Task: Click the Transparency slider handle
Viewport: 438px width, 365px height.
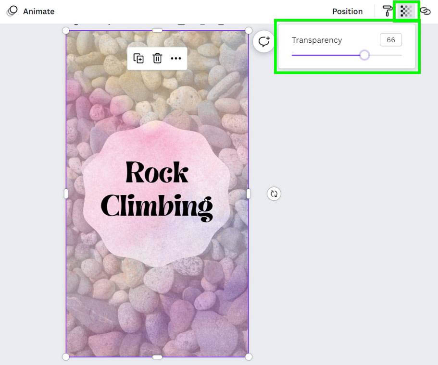Action: tap(364, 55)
